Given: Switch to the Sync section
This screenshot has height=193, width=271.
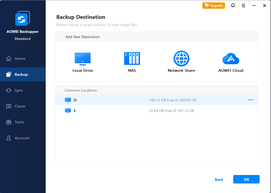Looking at the screenshot, I should [19, 90].
